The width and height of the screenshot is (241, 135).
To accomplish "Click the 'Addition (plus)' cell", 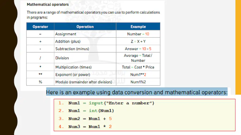I will point(85,41).
